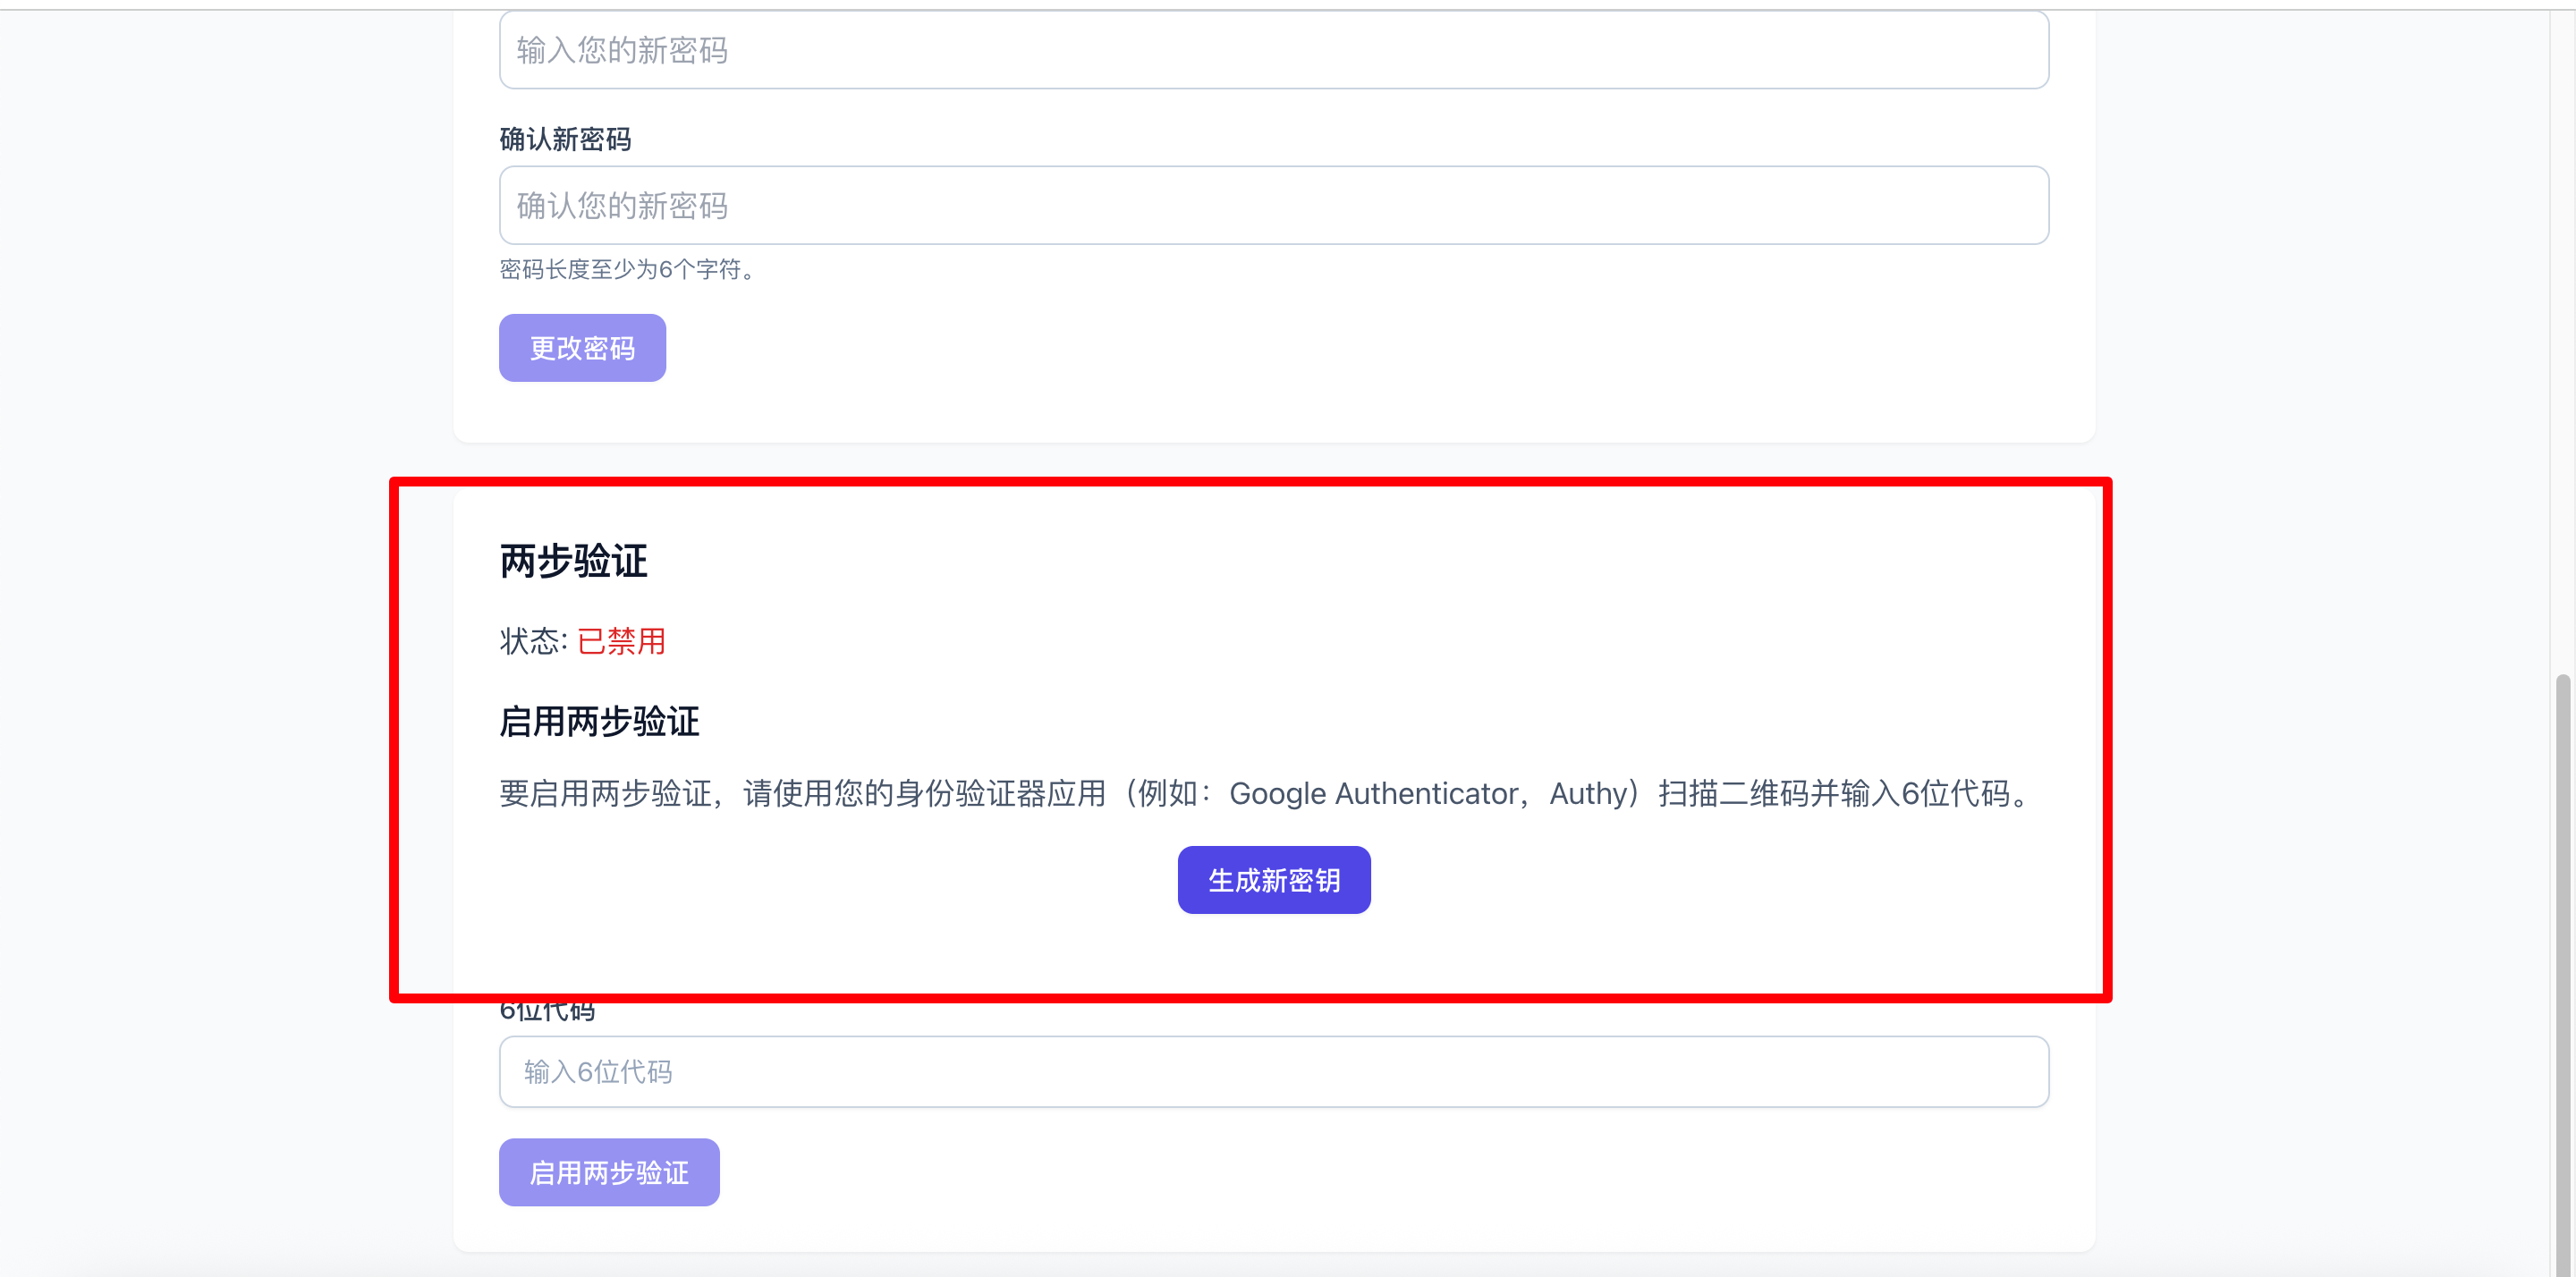
Task: Click the 确认新密码 field label
Action: tap(565, 139)
